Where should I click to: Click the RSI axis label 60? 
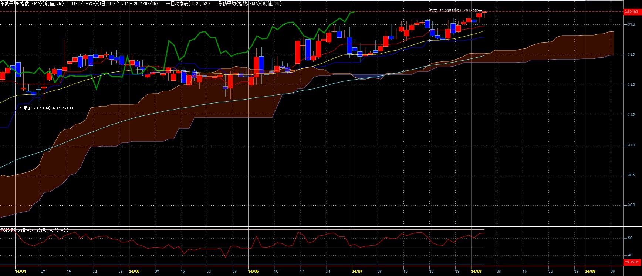[630, 238]
